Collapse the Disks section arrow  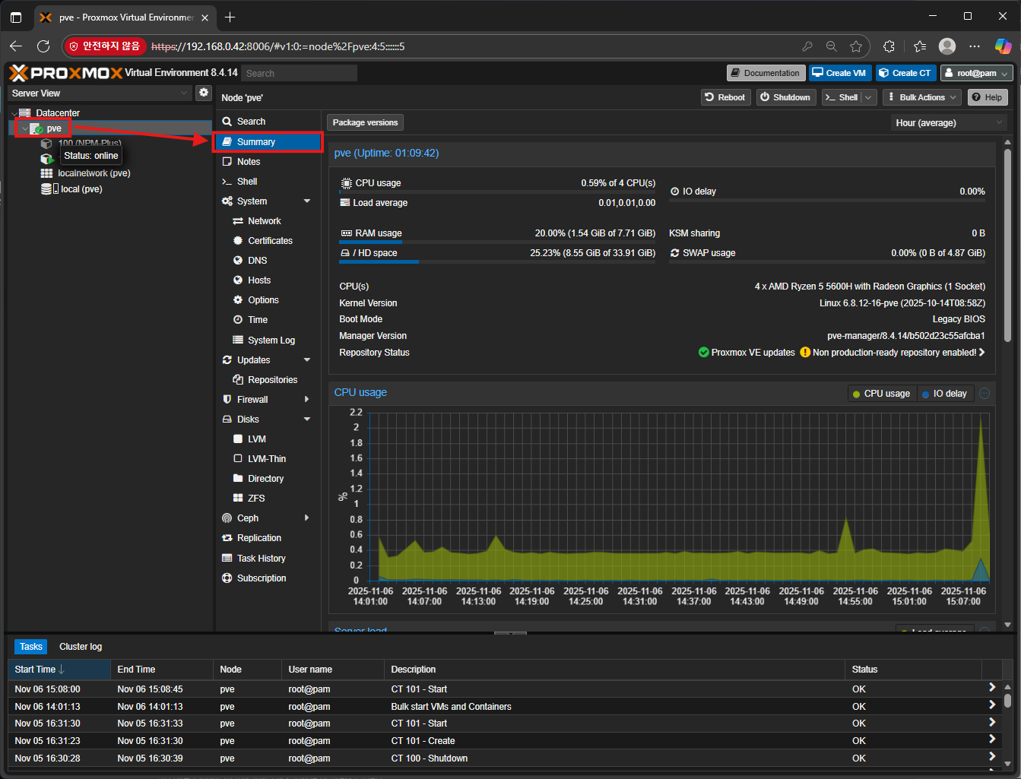click(x=307, y=420)
